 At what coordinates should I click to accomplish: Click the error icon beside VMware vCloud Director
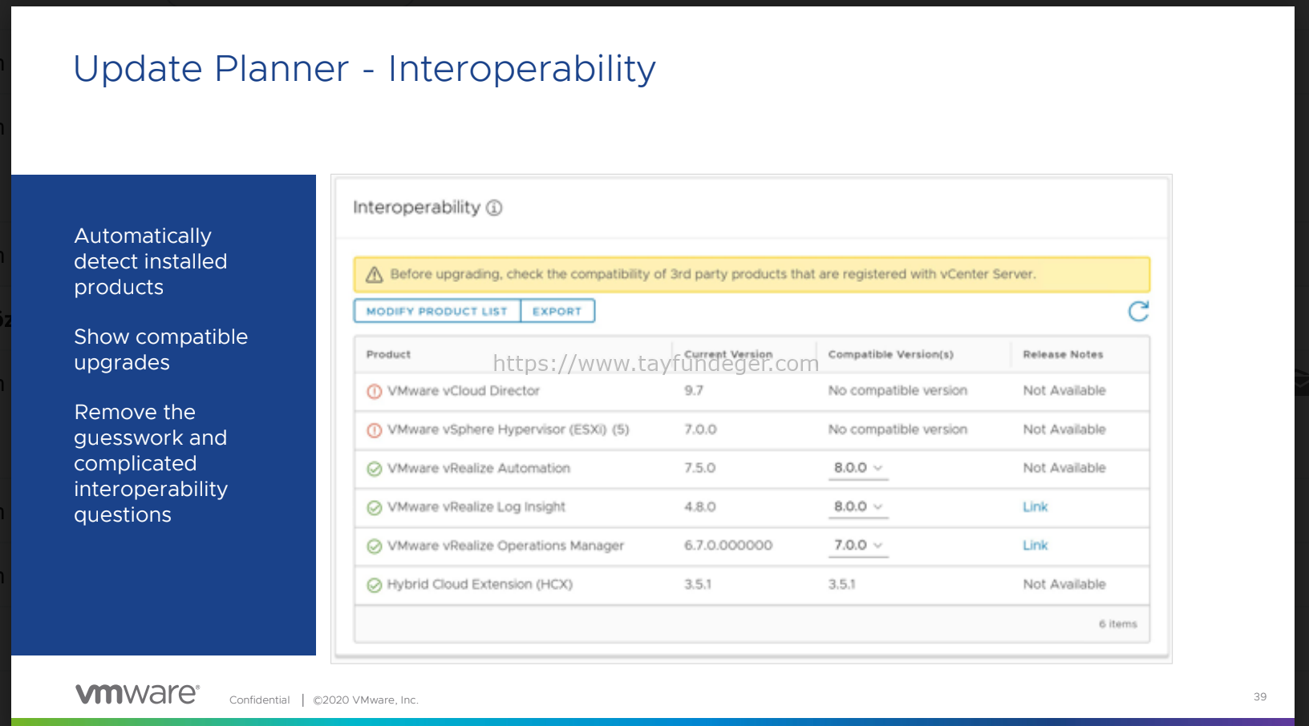tap(374, 392)
